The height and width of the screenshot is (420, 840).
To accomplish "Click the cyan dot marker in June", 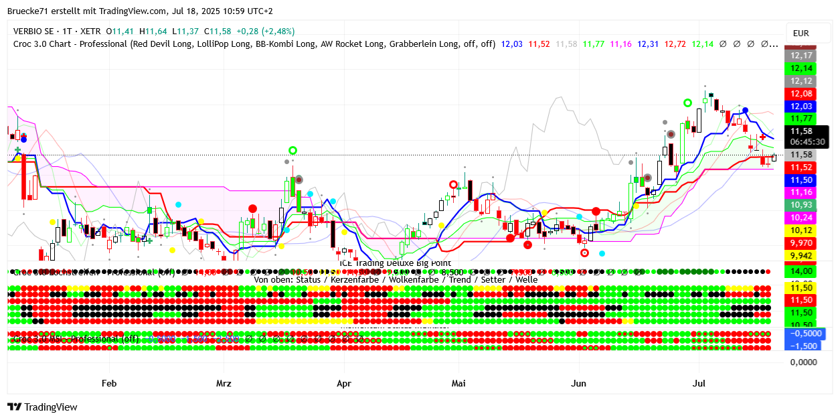I will click(602, 254).
